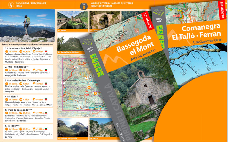Click the hiker on summit photo

click(x=27, y=25)
